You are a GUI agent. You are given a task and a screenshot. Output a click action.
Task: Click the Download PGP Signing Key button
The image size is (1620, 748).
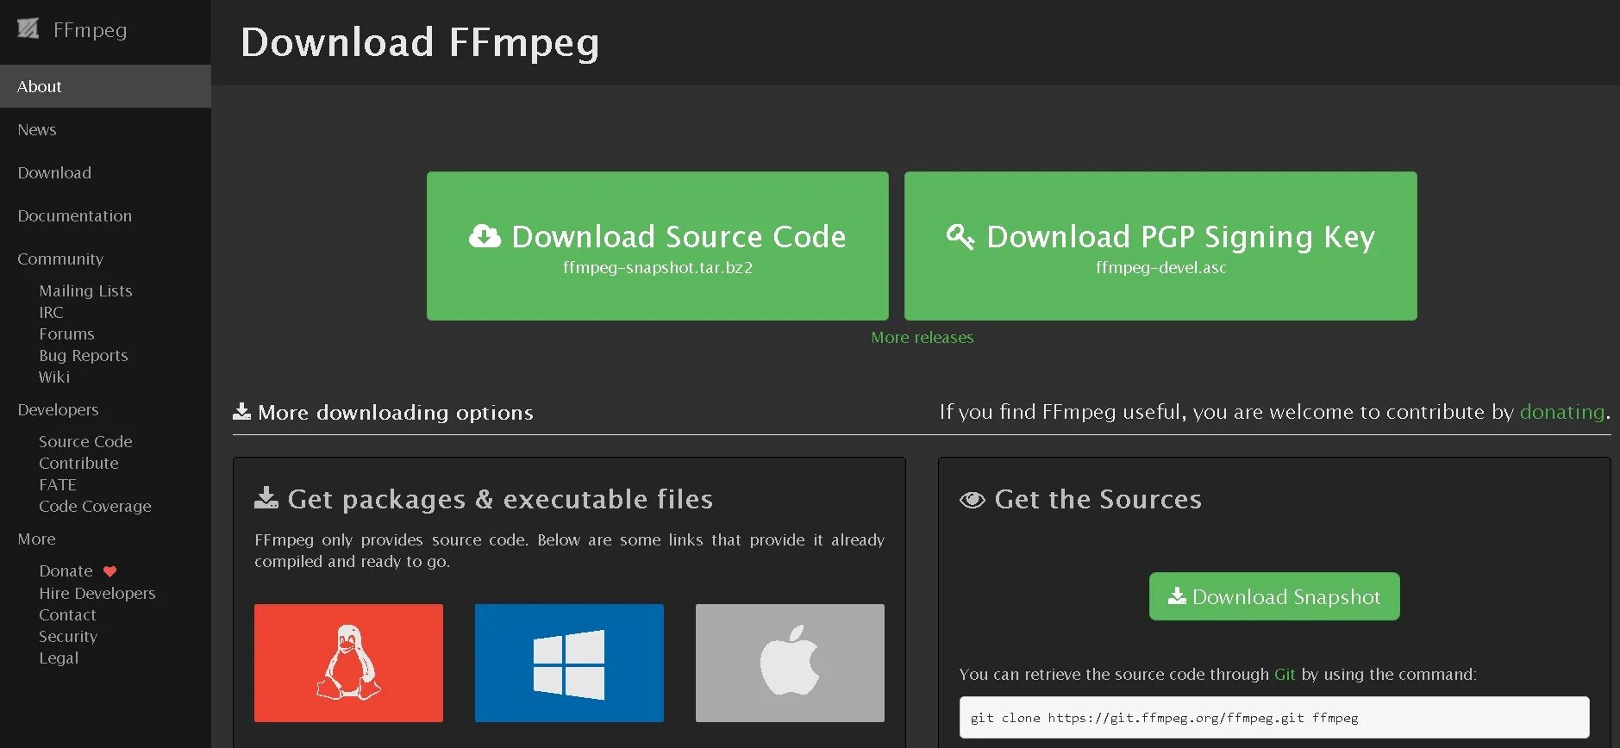(1160, 246)
